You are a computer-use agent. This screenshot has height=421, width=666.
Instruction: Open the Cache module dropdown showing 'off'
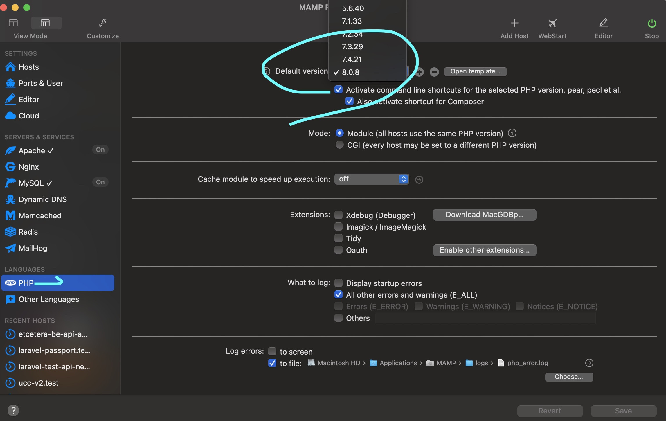coord(371,179)
